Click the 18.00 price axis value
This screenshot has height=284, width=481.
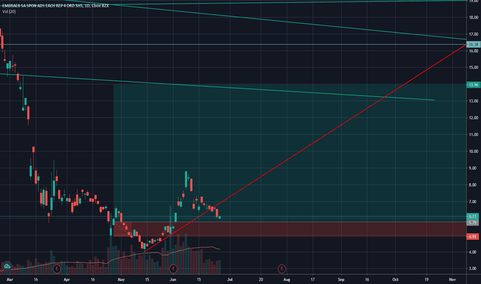point(474,18)
